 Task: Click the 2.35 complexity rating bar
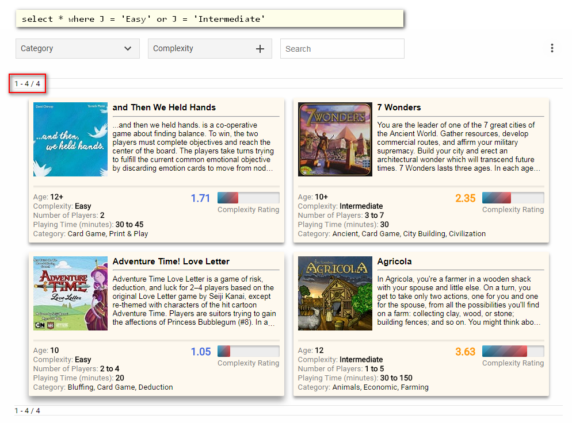[513, 198]
